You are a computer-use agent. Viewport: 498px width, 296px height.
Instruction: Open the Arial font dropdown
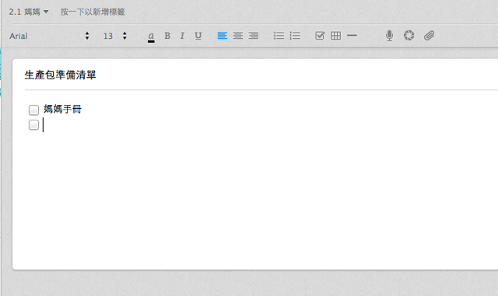49,36
